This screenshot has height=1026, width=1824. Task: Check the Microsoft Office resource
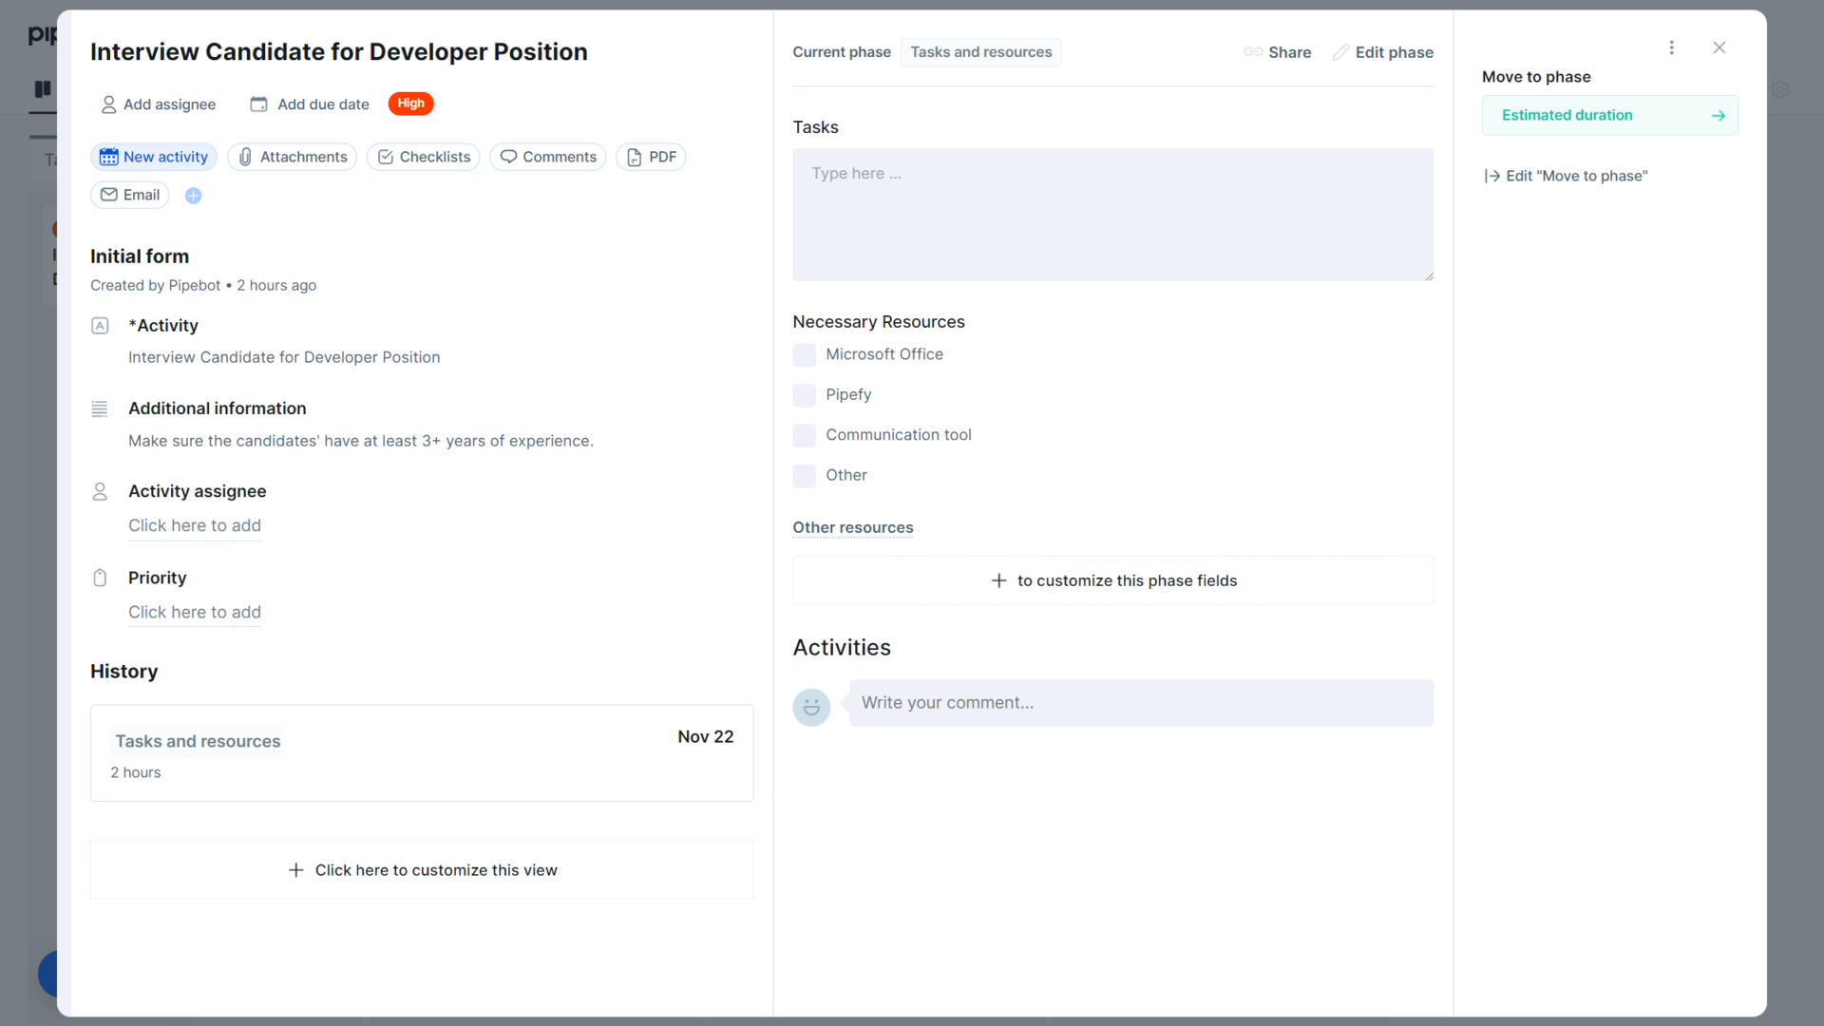click(x=805, y=354)
